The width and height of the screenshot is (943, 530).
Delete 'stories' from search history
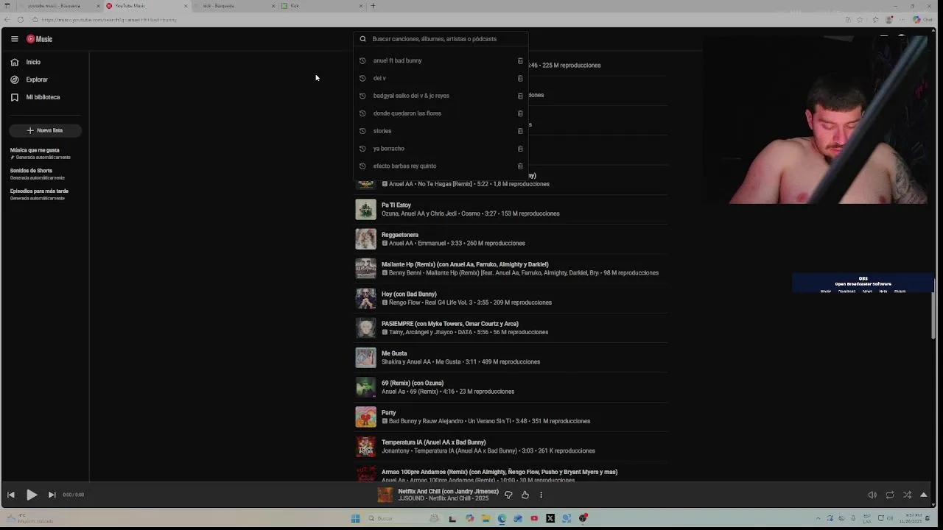[x=520, y=131]
